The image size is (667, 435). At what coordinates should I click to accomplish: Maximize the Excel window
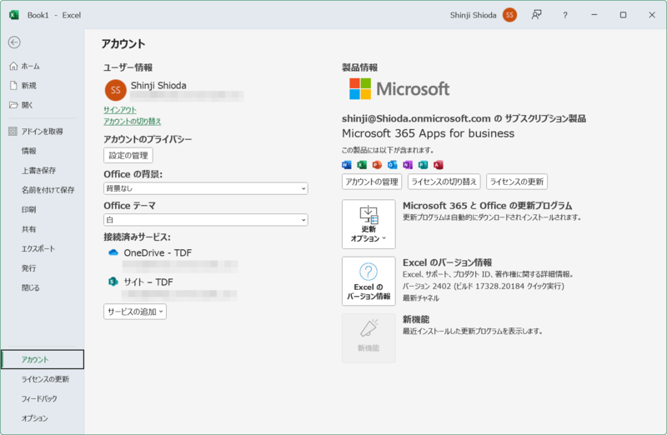click(x=623, y=15)
